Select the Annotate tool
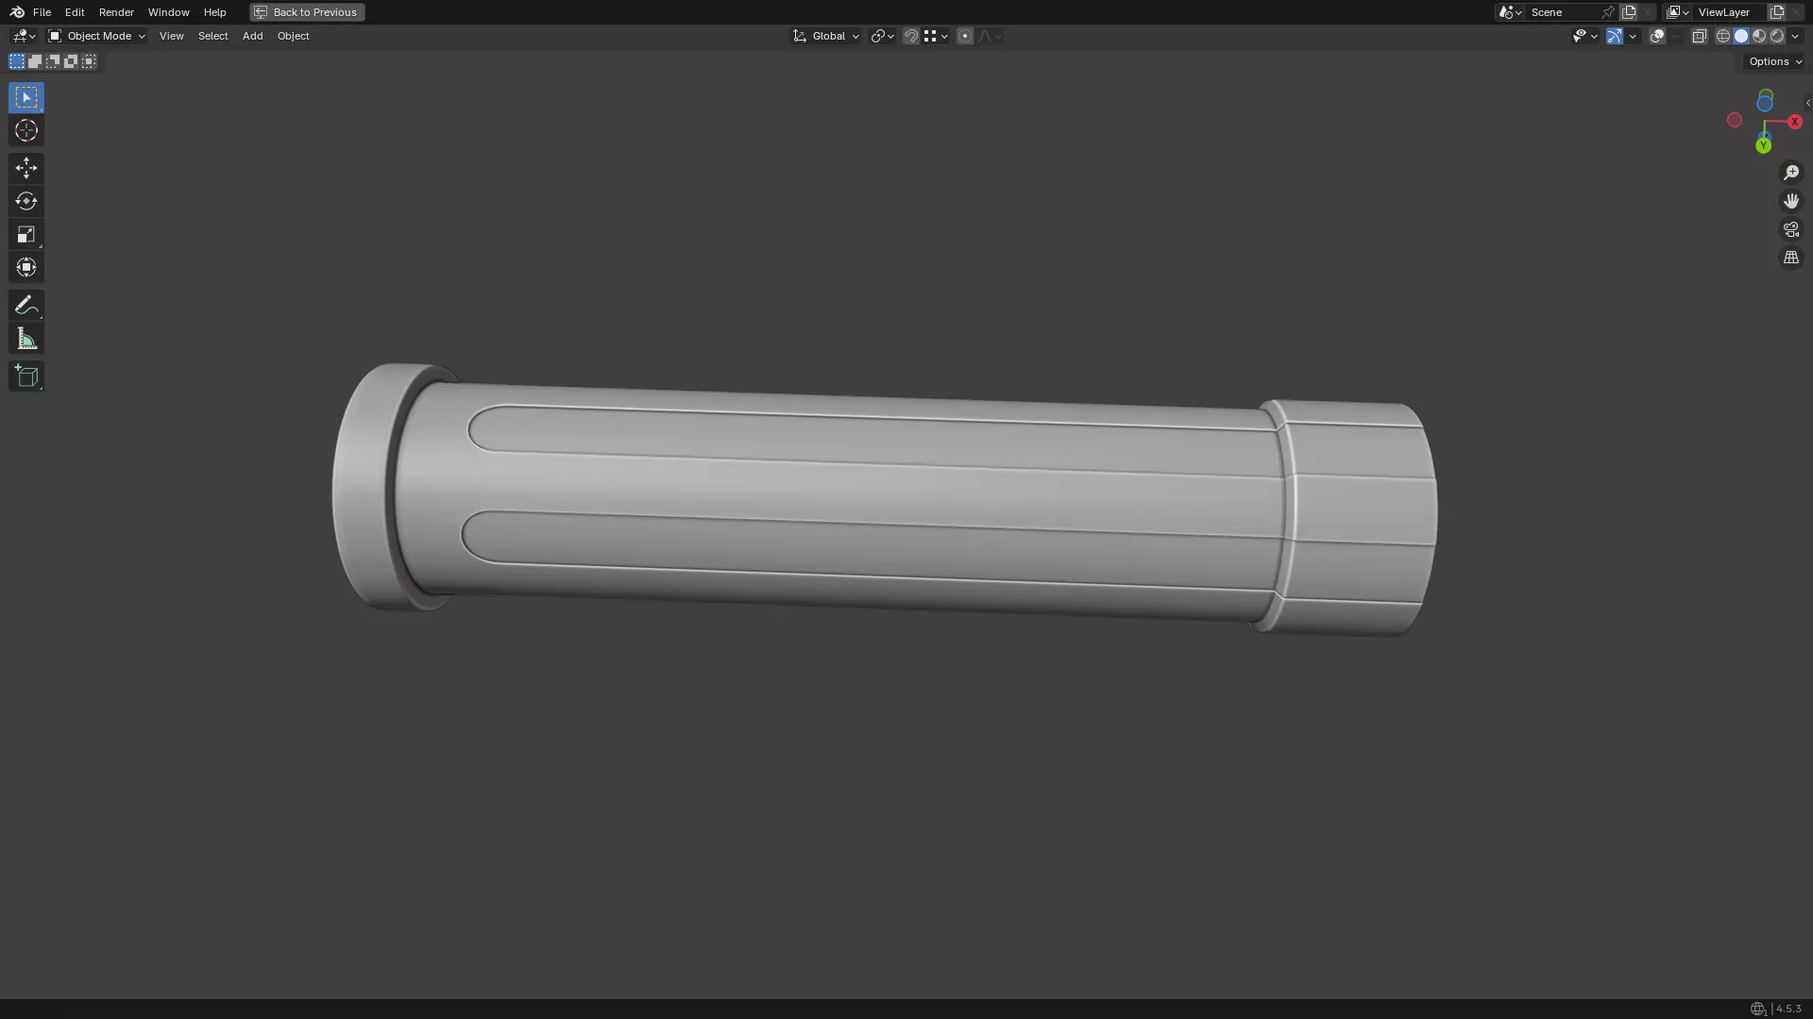1813x1019 pixels. [x=26, y=305]
